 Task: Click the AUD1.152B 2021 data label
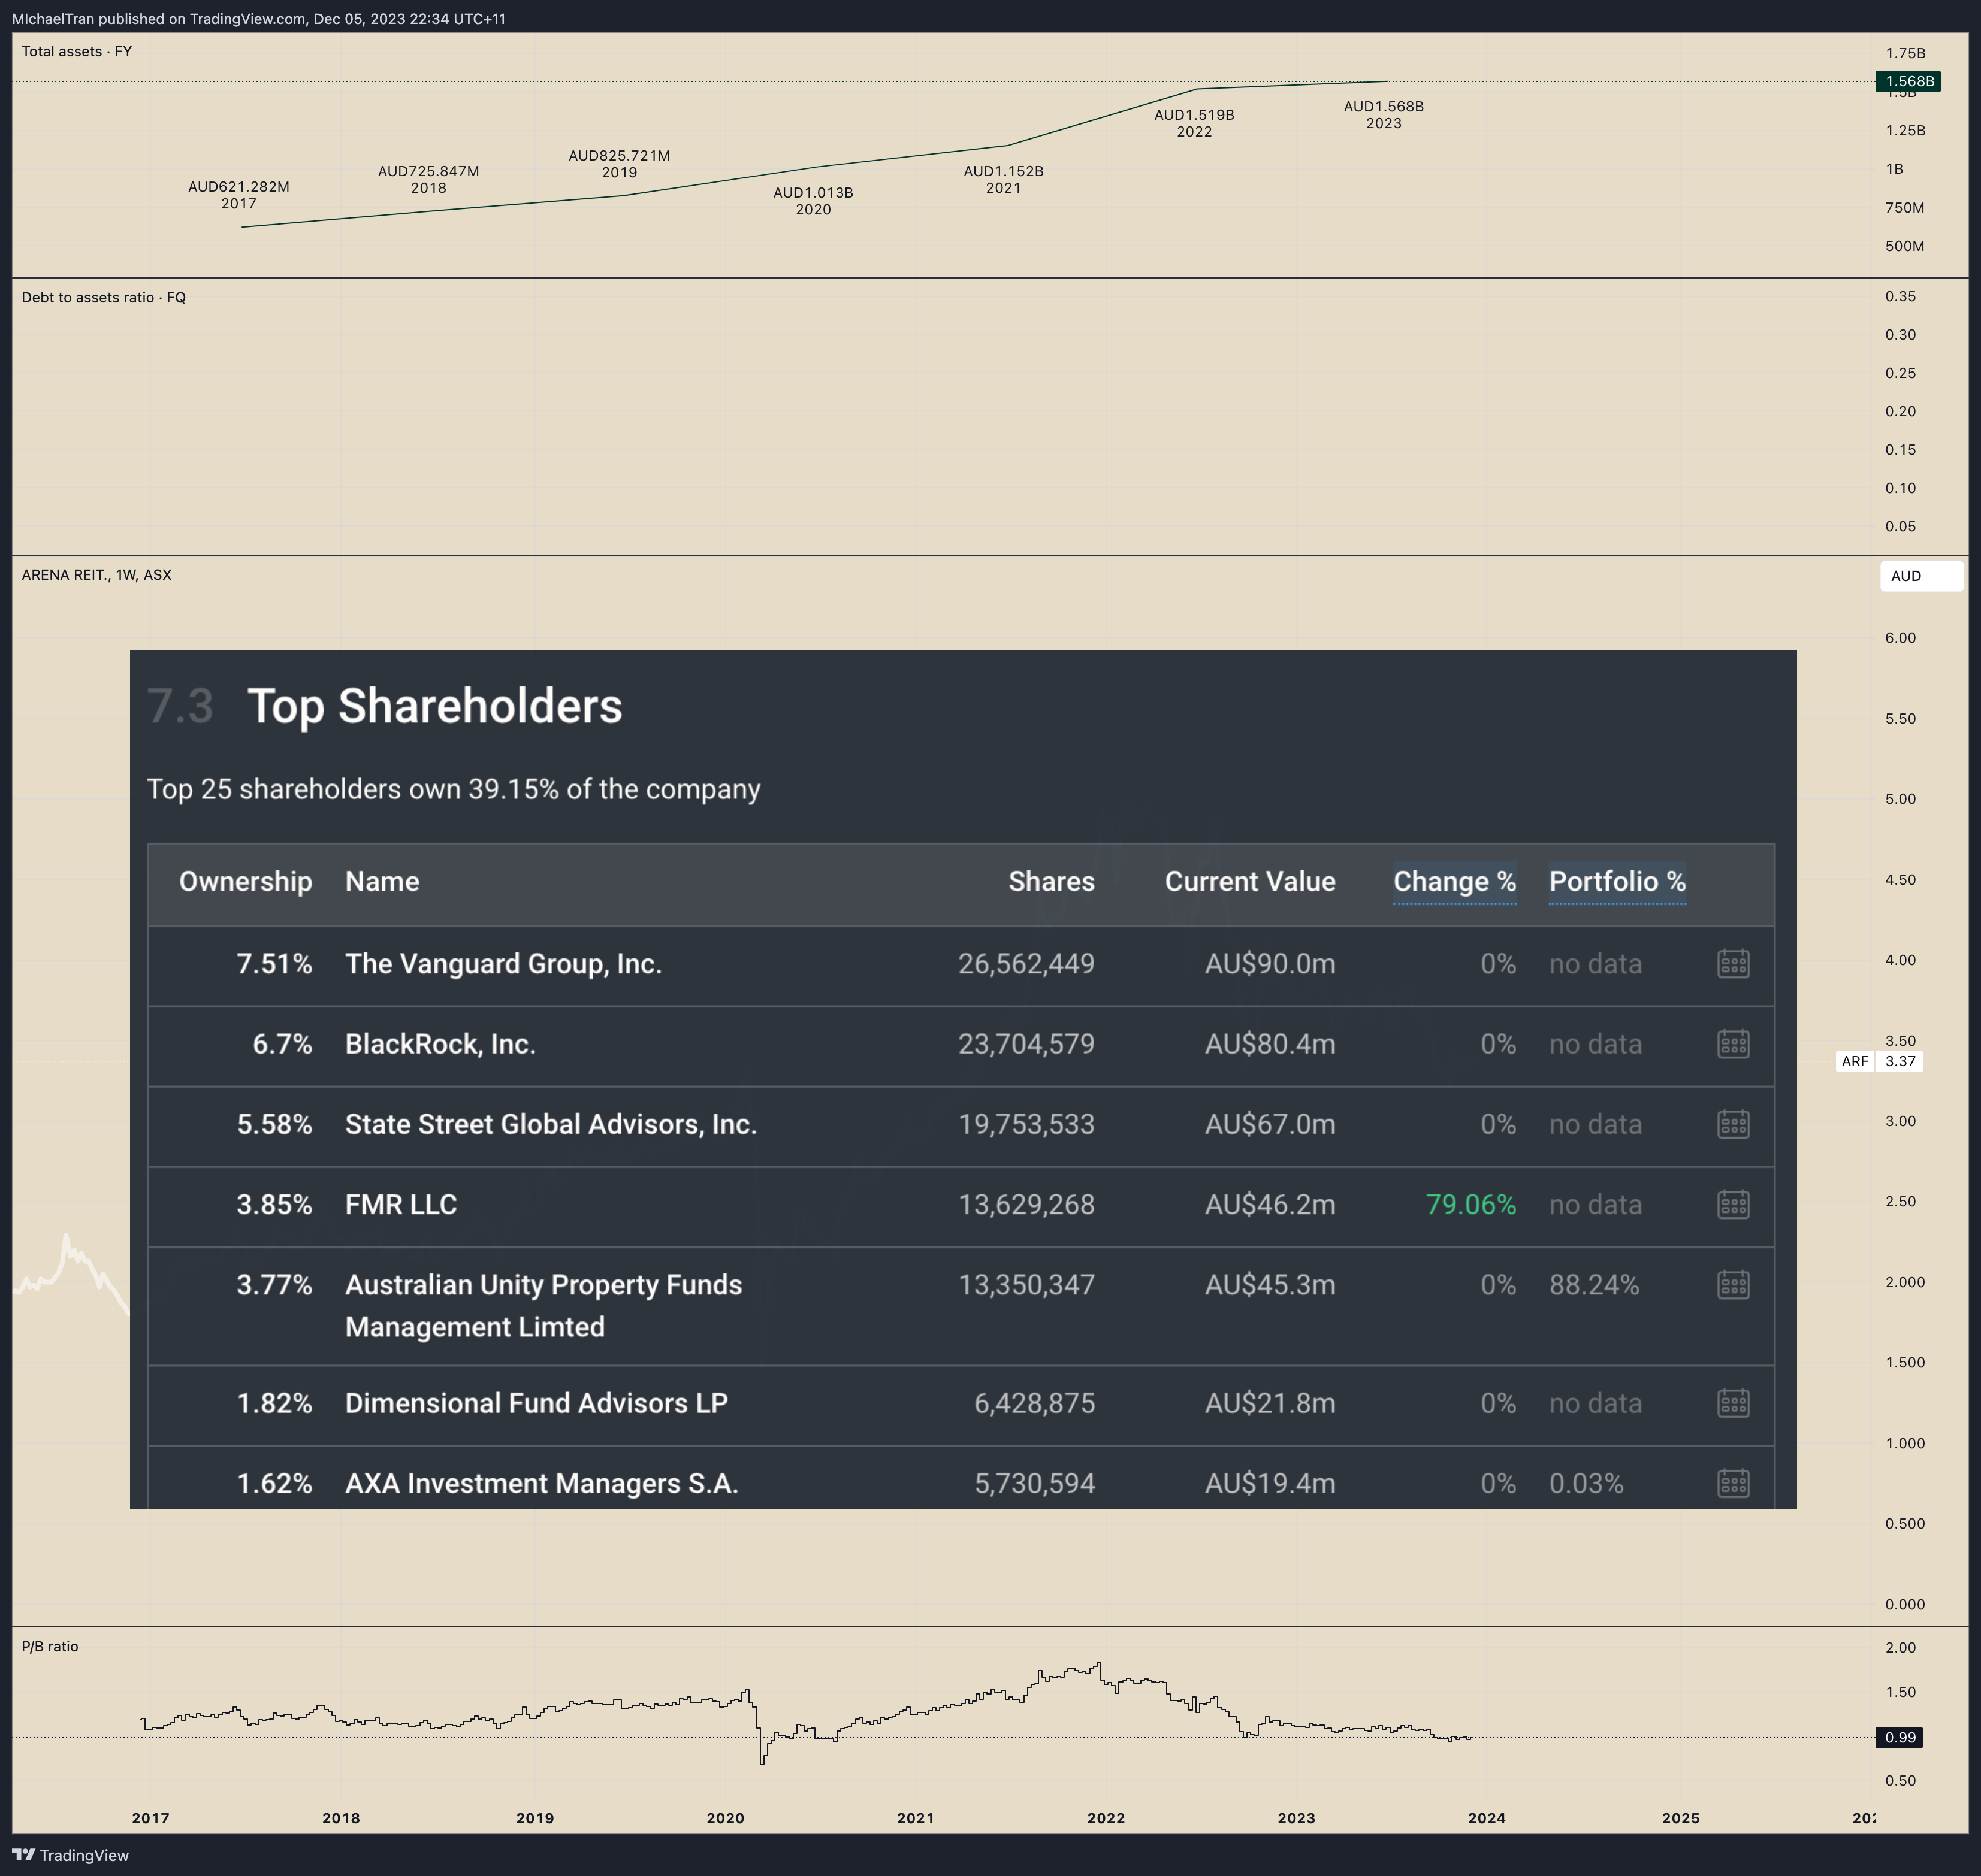coord(1004,179)
